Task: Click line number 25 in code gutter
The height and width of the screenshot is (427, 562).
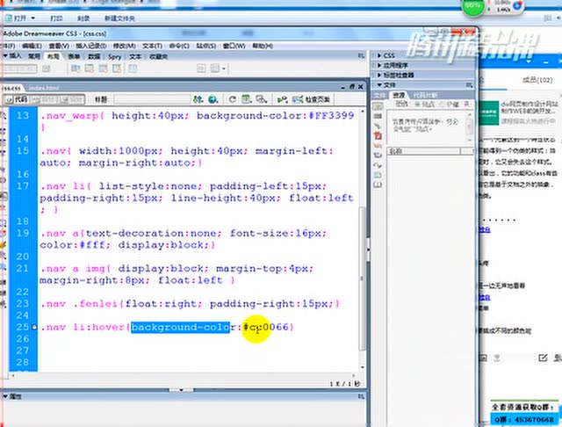Action: tap(22, 327)
